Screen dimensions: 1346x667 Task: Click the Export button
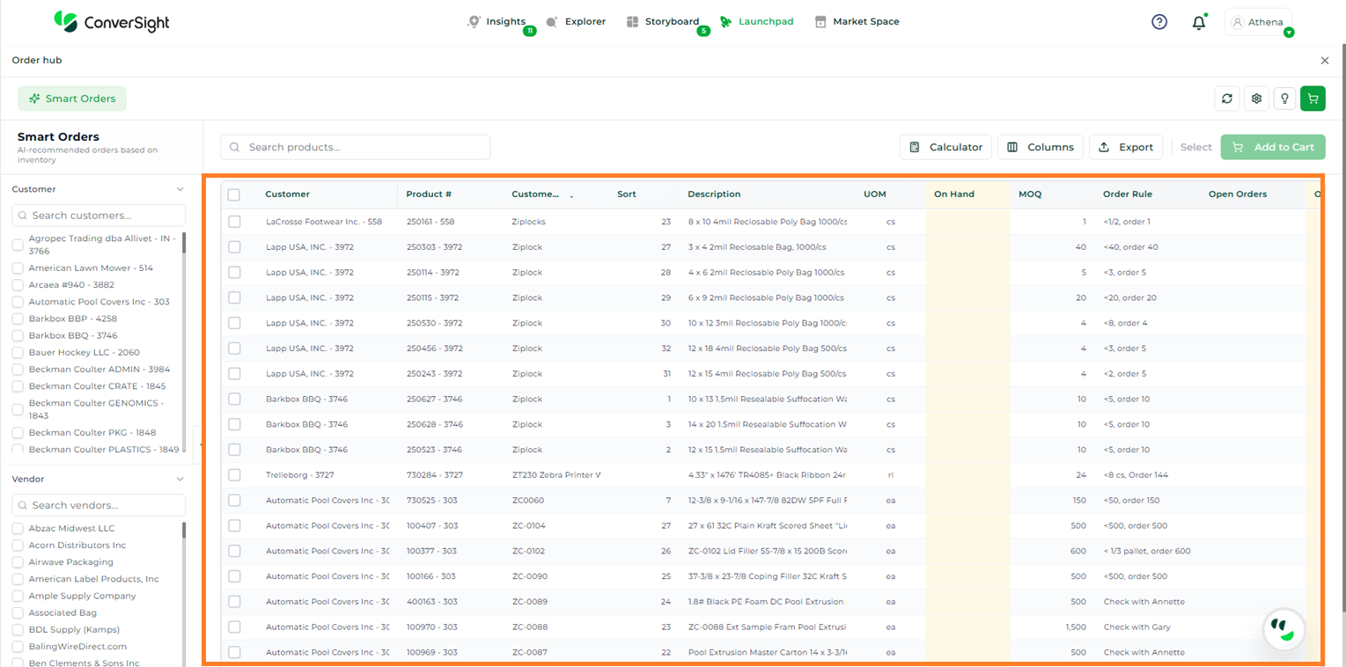coord(1126,147)
